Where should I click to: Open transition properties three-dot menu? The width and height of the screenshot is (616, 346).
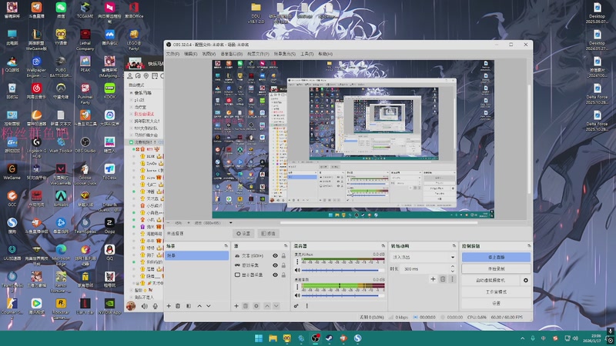[452, 279]
